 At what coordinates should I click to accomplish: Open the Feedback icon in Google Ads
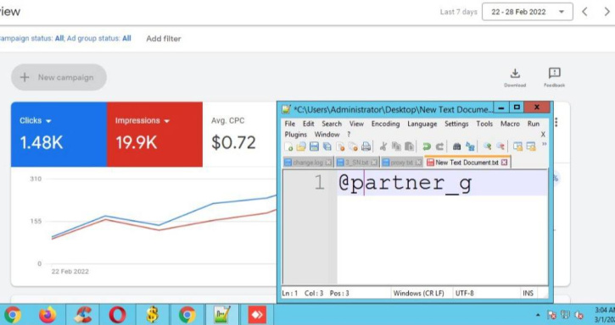[x=554, y=78]
